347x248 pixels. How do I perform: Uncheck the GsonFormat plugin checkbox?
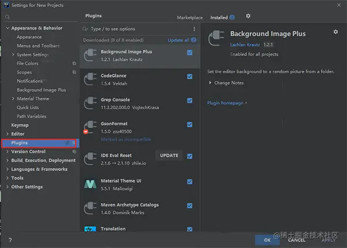click(x=190, y=124)
